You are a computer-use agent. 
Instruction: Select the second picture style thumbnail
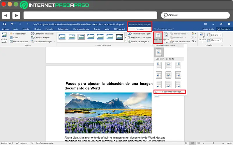pyautogui.click(x=71, y=37)
